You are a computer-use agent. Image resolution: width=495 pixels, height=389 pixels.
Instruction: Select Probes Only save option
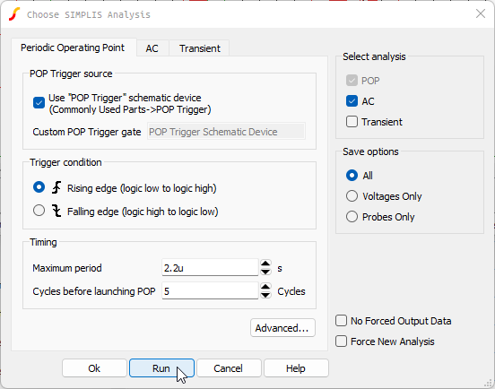click(352, 216)
